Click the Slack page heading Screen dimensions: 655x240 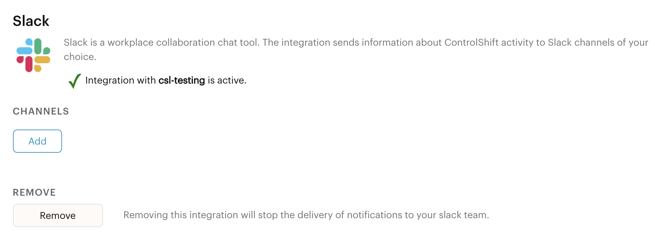click(x=31, y=21)
